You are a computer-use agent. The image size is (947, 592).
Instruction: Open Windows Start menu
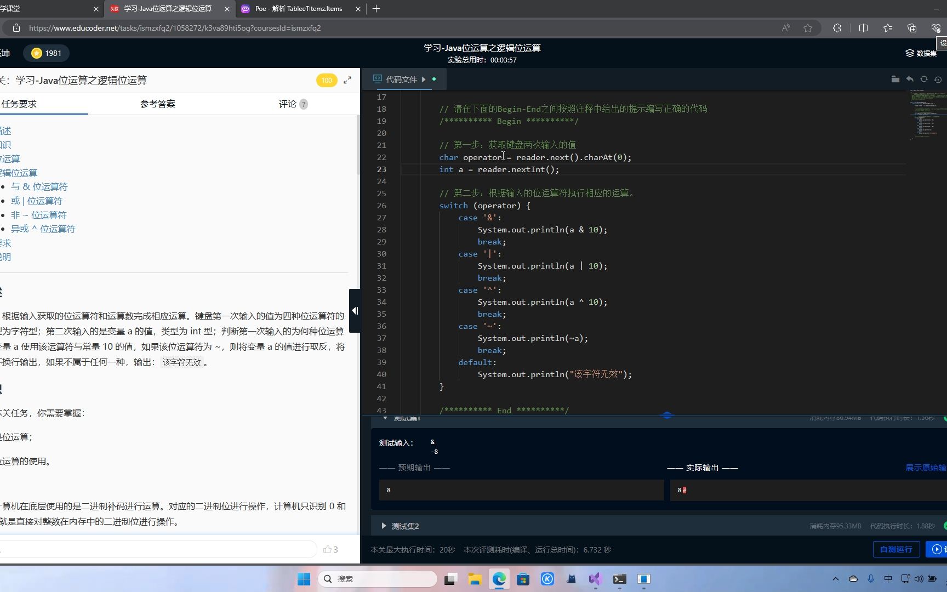click(304, 579)
